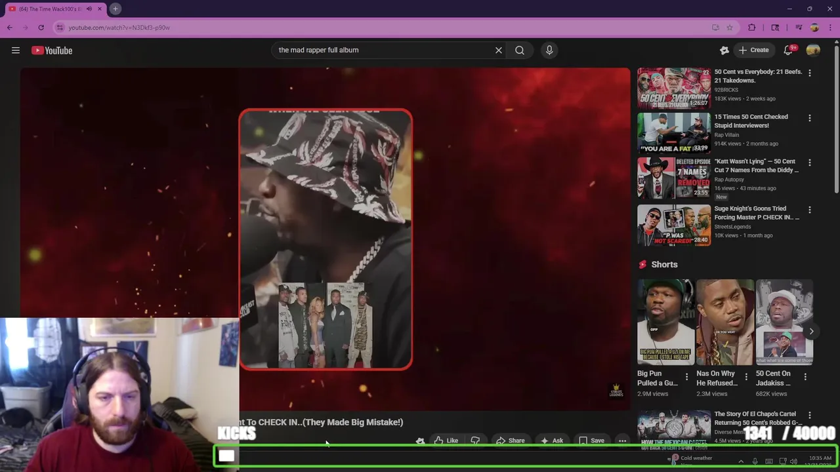Open options for 50 Cent On Jadakiss short
The height and width of the screenshot is (472, 840).
pos(805,377)
